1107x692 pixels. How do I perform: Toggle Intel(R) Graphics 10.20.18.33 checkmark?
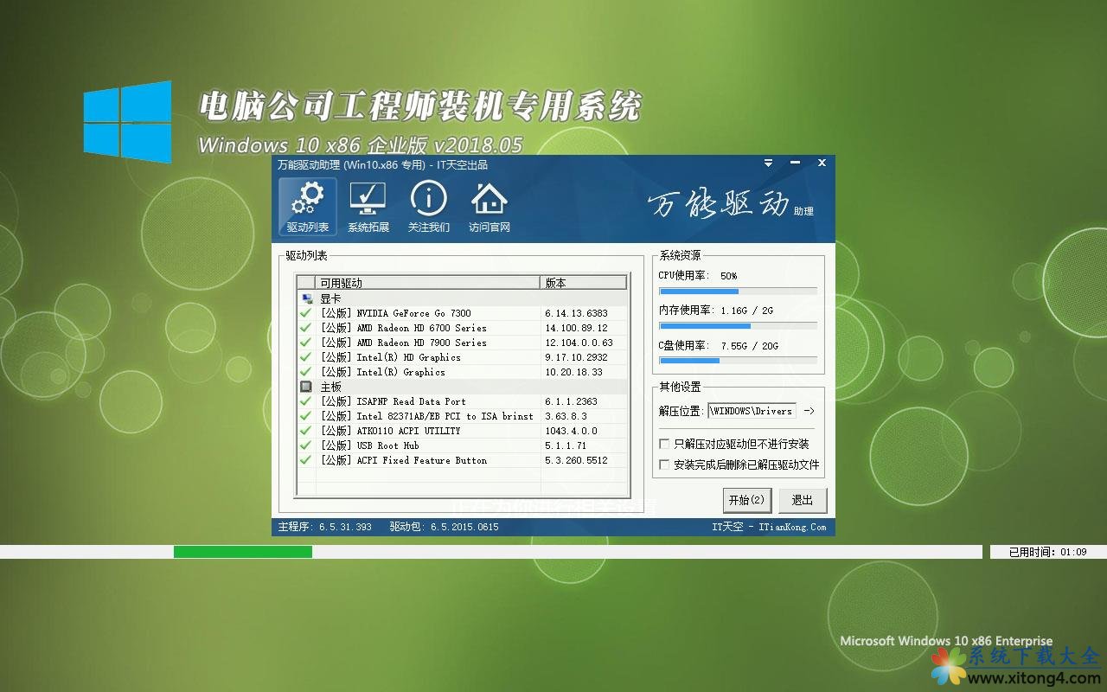click(305, 372)
